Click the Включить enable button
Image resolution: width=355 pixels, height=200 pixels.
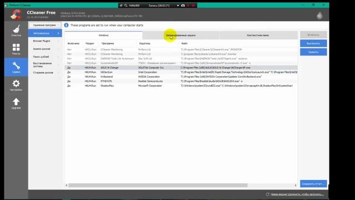[313, 35]
